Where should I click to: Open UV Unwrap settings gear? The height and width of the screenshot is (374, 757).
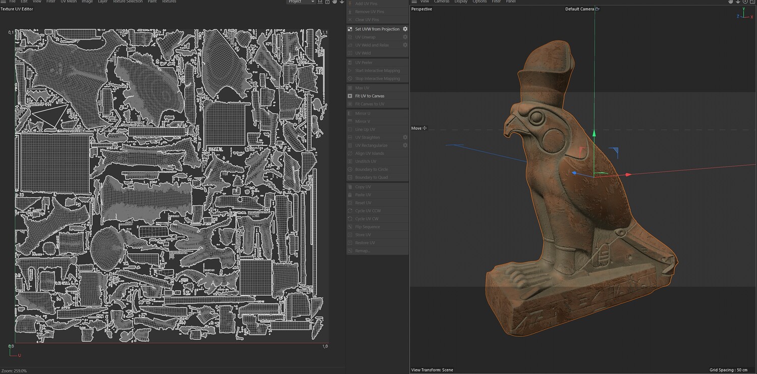(x=405, y=37)
